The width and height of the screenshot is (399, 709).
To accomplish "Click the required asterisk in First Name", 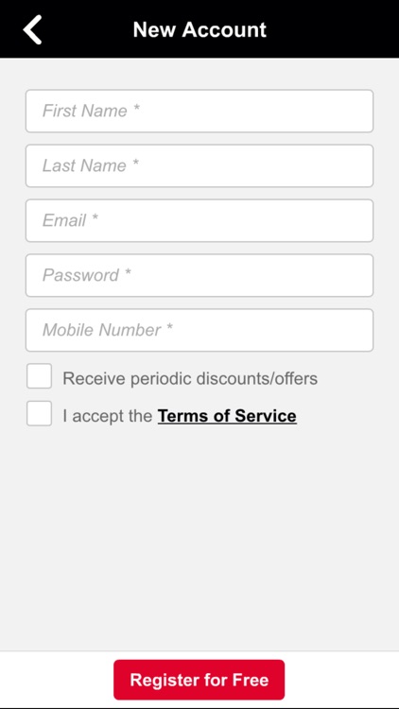I will [136, 110].
